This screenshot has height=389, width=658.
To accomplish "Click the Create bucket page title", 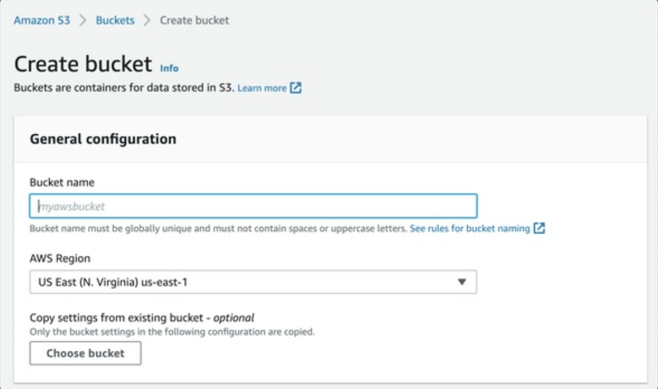I will coord(83,64).
